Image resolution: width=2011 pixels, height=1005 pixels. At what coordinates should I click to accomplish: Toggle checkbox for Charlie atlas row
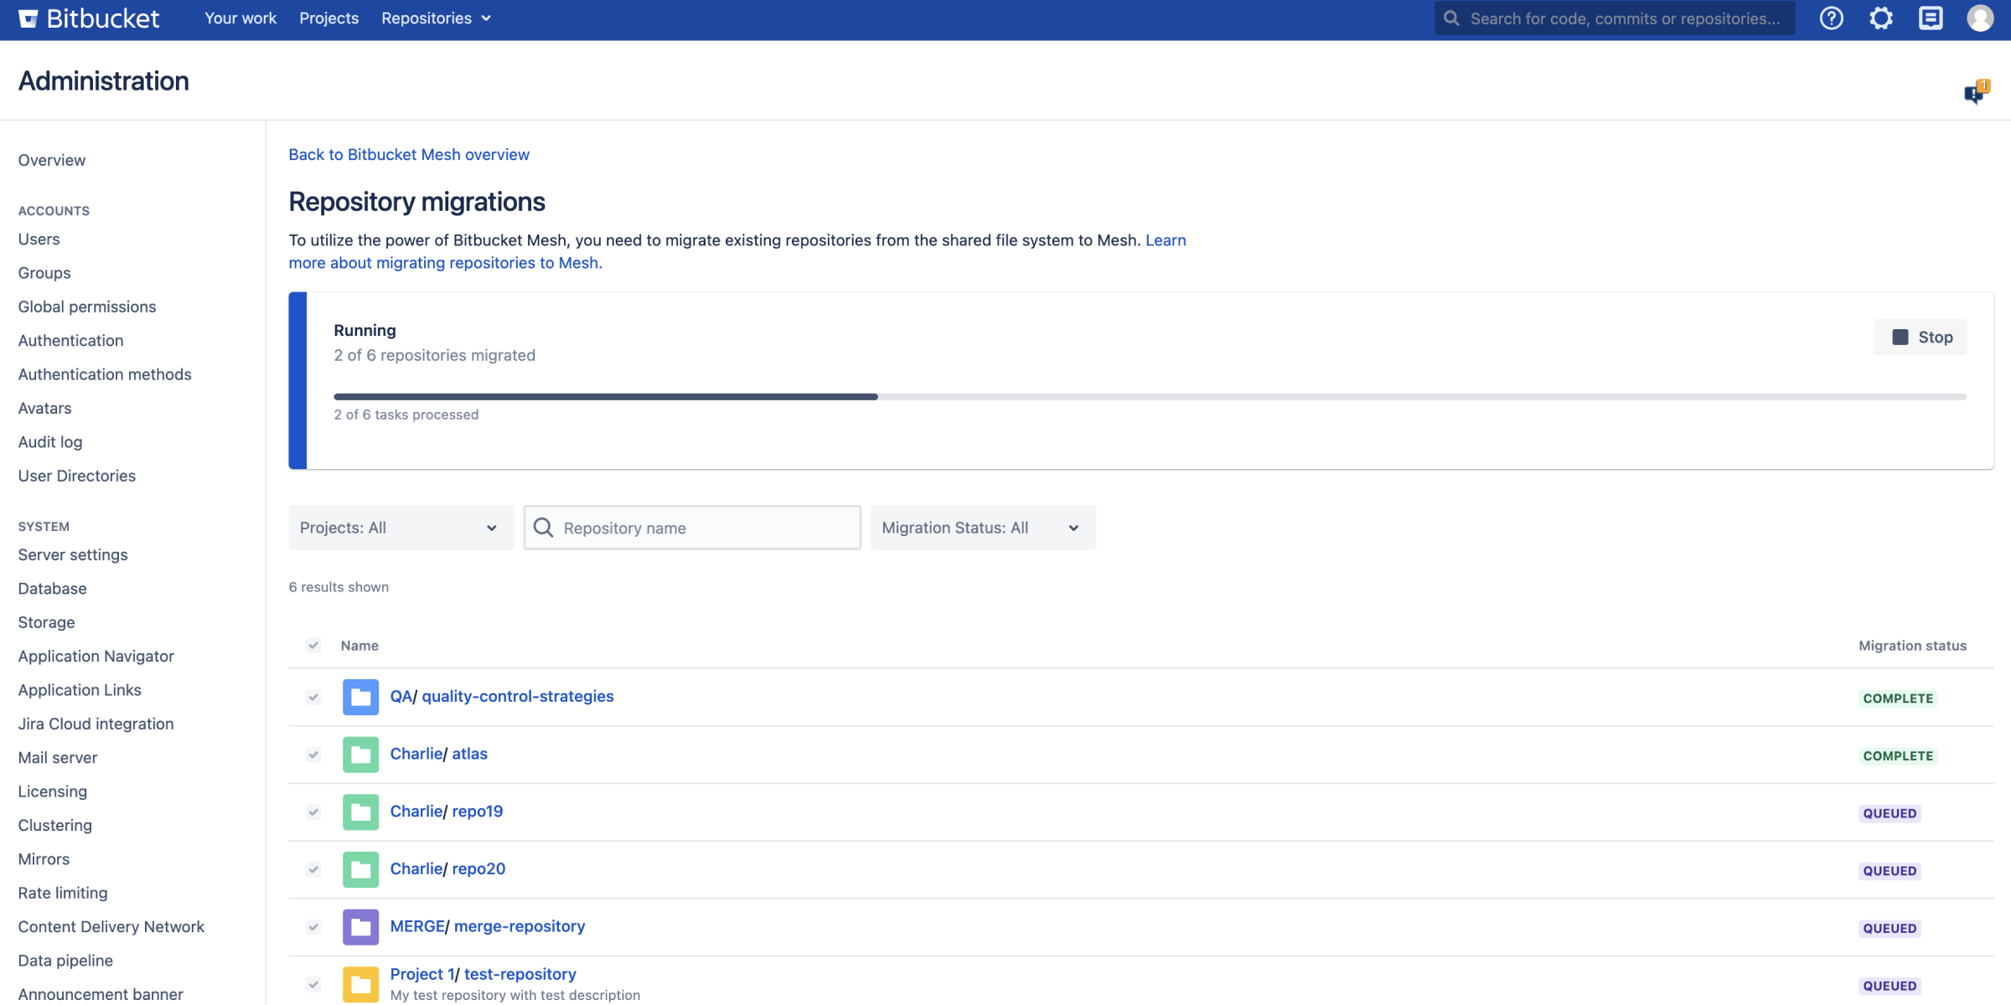(x=313, y=755)
